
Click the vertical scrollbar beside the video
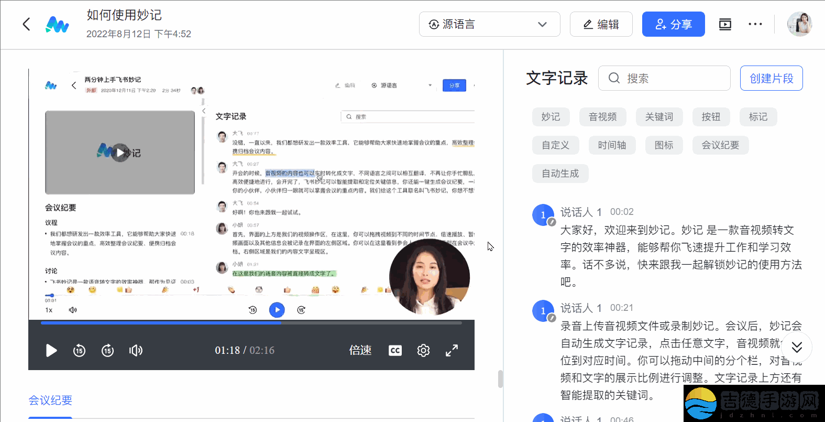500,379
